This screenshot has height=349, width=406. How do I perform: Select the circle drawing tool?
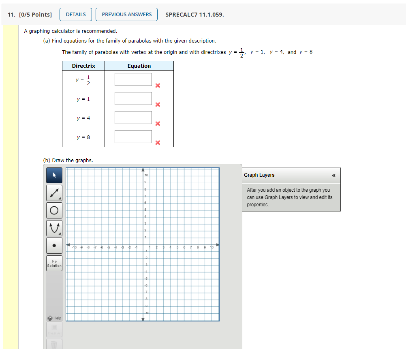coord(54,210)
